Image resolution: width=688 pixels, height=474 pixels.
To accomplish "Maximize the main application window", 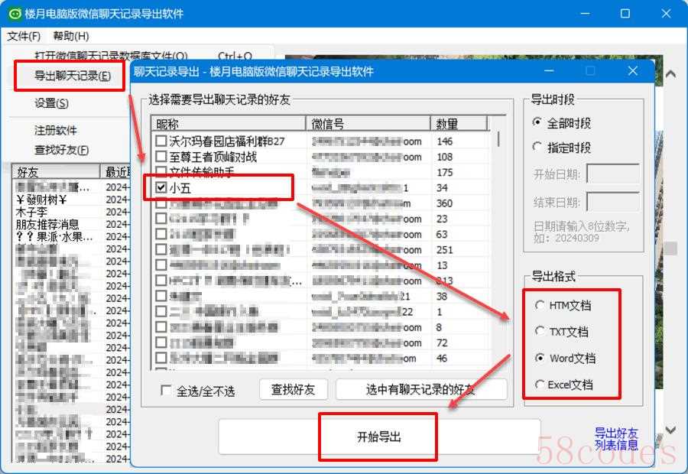I will [625, 14].
